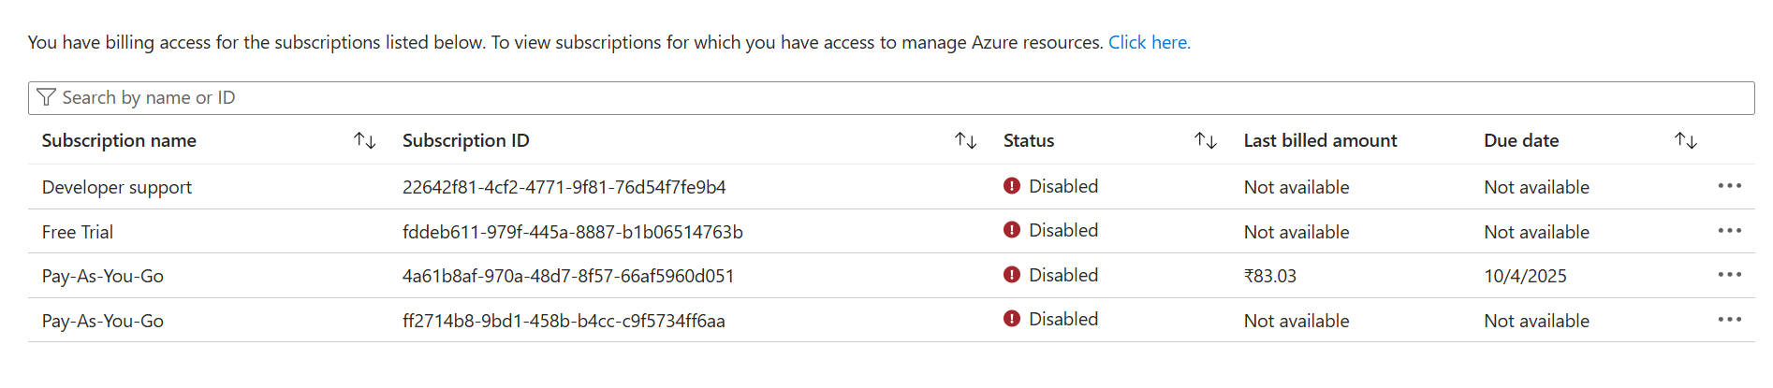
Task: Sort by Subscription ID arrows icon
Action: pos(966,141)
